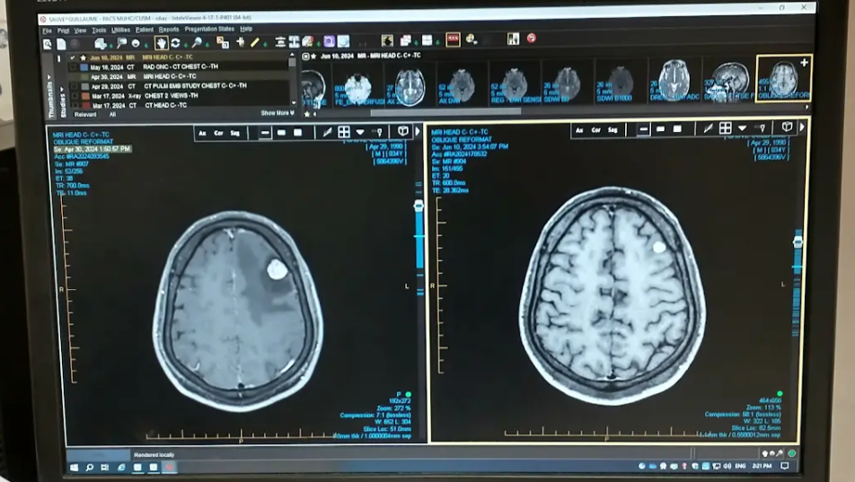This screenshot has height=482, width=855.
Task: Switch left viewport to Sag view
Action: click(235, 132)
